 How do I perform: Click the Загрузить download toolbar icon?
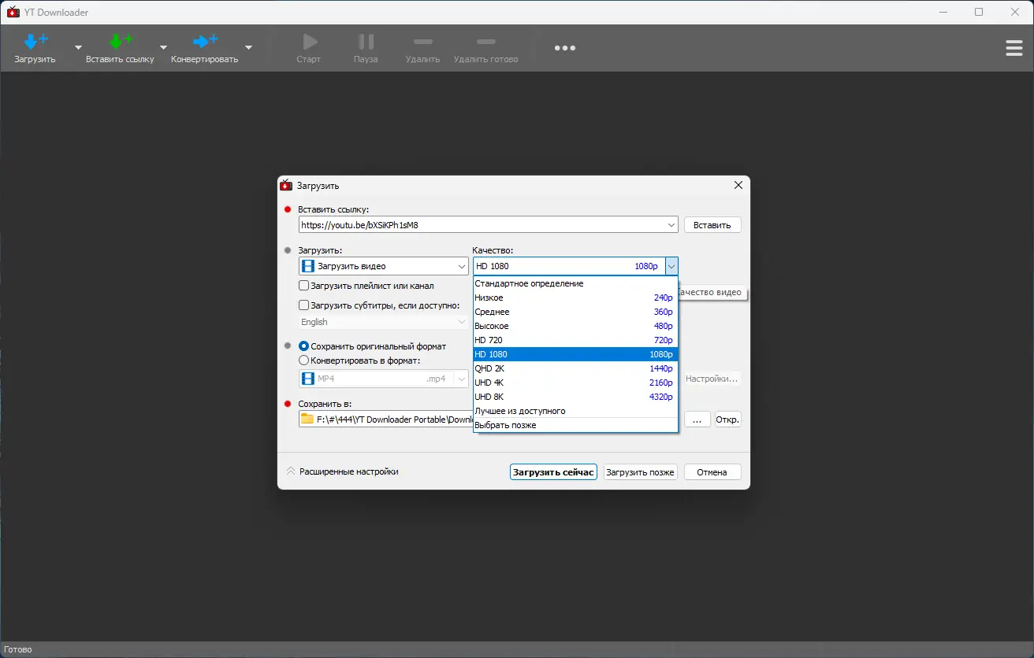point(35,41)
